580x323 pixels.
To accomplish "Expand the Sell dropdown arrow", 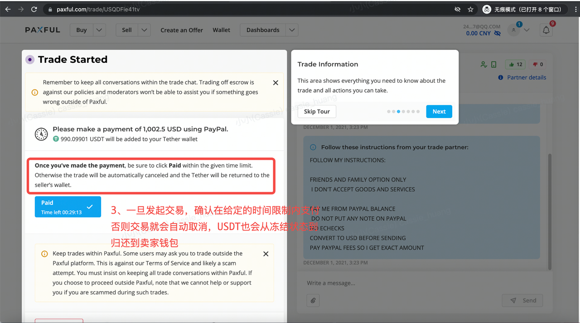I will (144, 30).
